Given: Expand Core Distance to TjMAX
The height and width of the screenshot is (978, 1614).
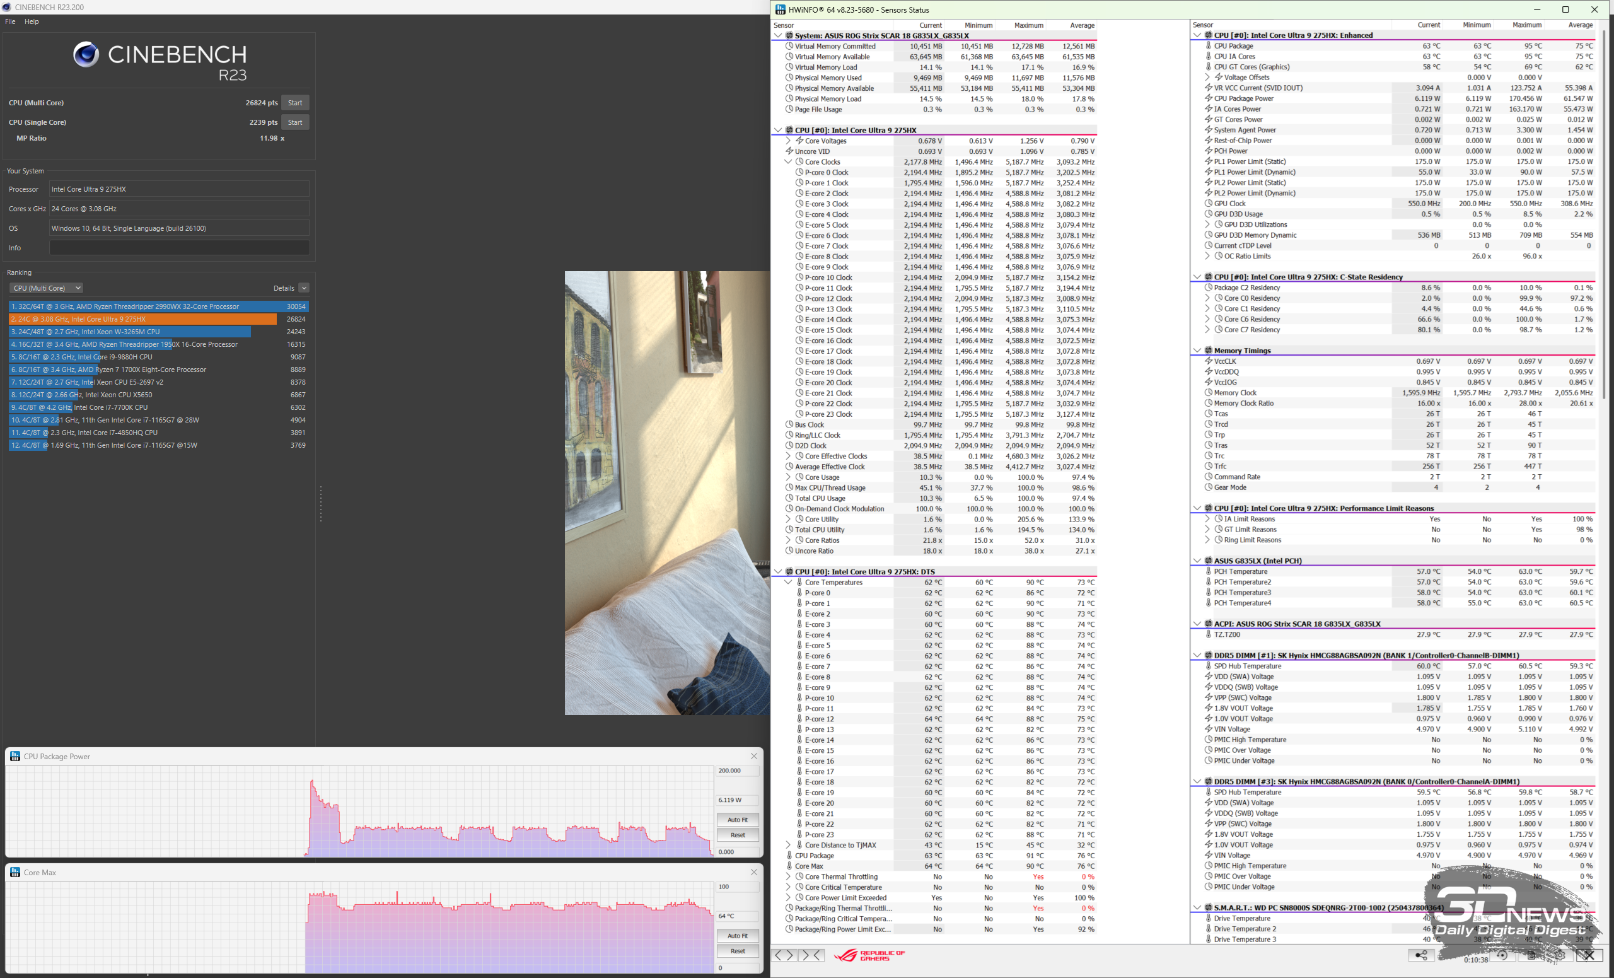Looking at the screenshot, I should tap(788, 845).
